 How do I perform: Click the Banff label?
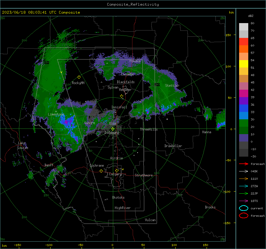pos(49,165)
